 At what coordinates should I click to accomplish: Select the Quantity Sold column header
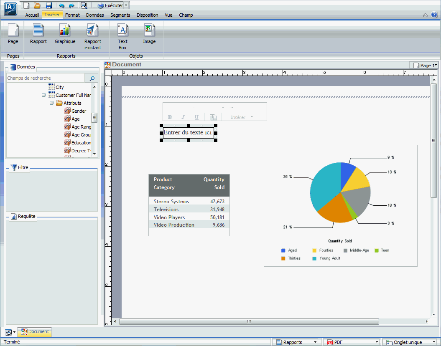coord(214,183)
